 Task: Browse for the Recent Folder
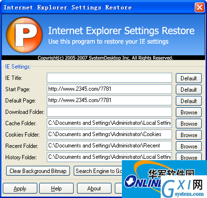189,146
